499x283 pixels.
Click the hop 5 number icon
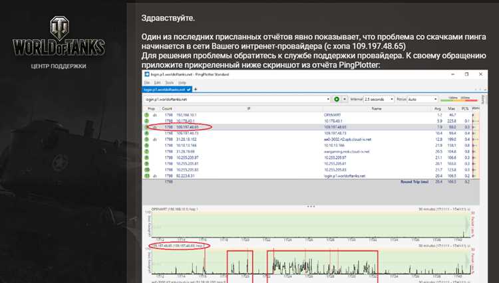coord(147,140)
